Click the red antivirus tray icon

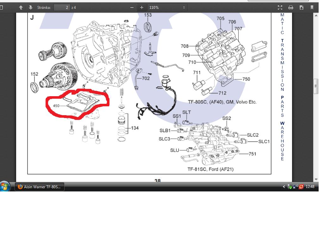click(301, 187)
